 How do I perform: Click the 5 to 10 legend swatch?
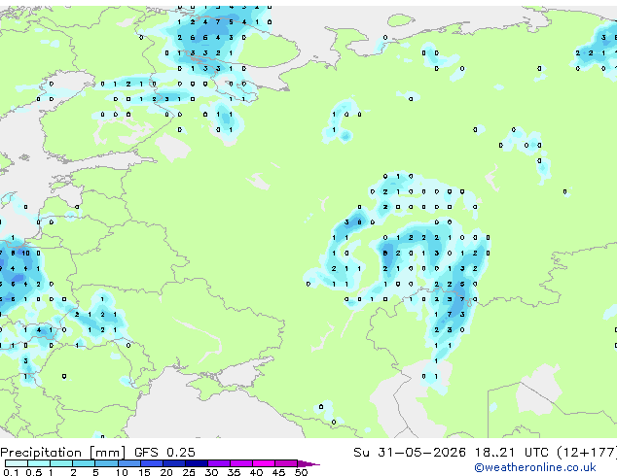point(106,463)
